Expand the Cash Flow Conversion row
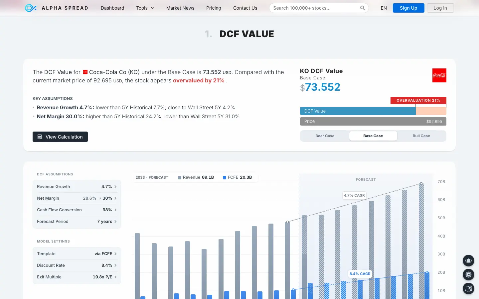This screenshot has width=479, height=299. tap(77, 210)
